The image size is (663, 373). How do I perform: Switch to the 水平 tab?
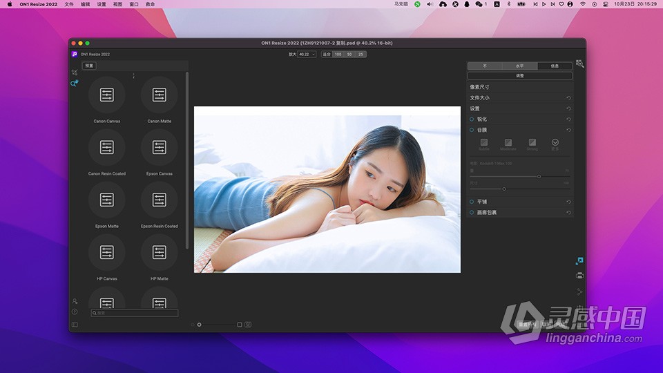pos(519,66)
